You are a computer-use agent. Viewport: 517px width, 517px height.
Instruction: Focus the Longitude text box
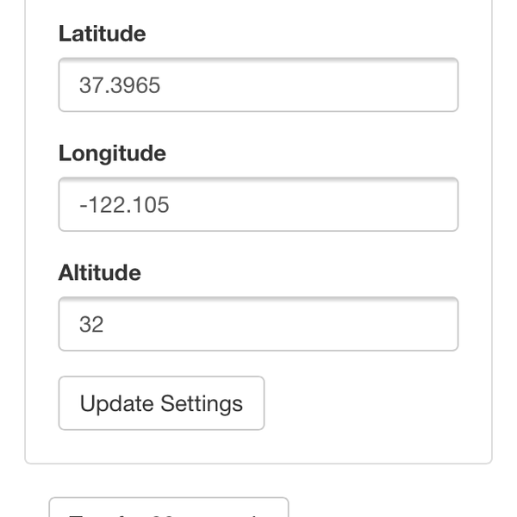258,204
